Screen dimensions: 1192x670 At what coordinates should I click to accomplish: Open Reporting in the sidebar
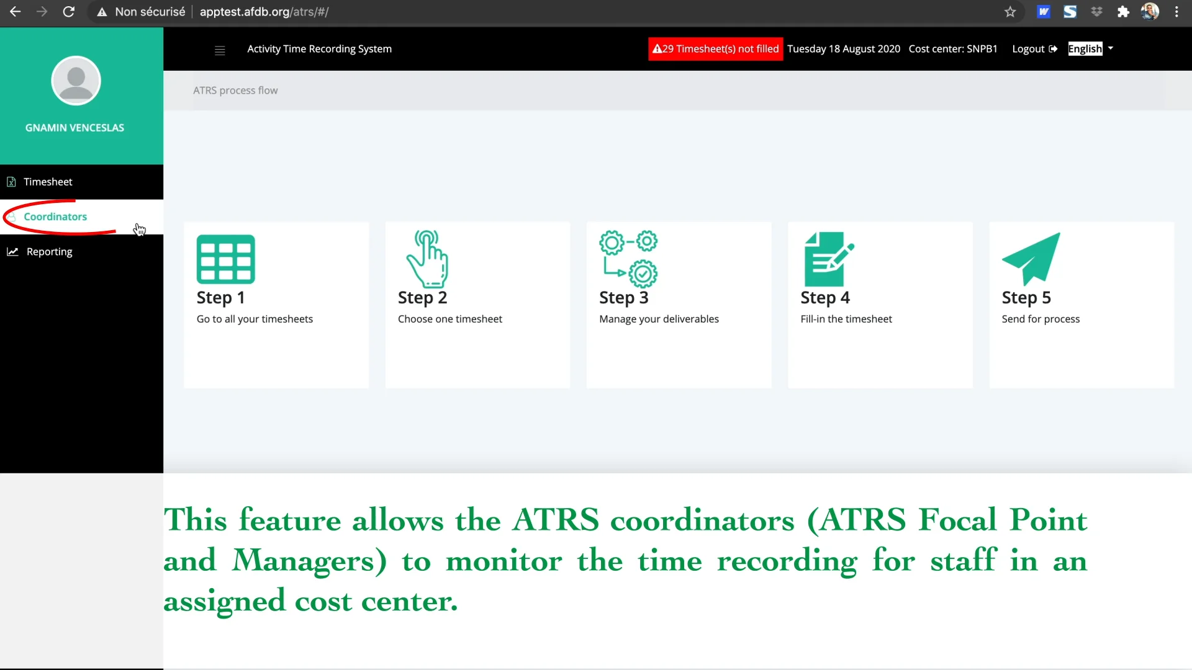(81, 251)
